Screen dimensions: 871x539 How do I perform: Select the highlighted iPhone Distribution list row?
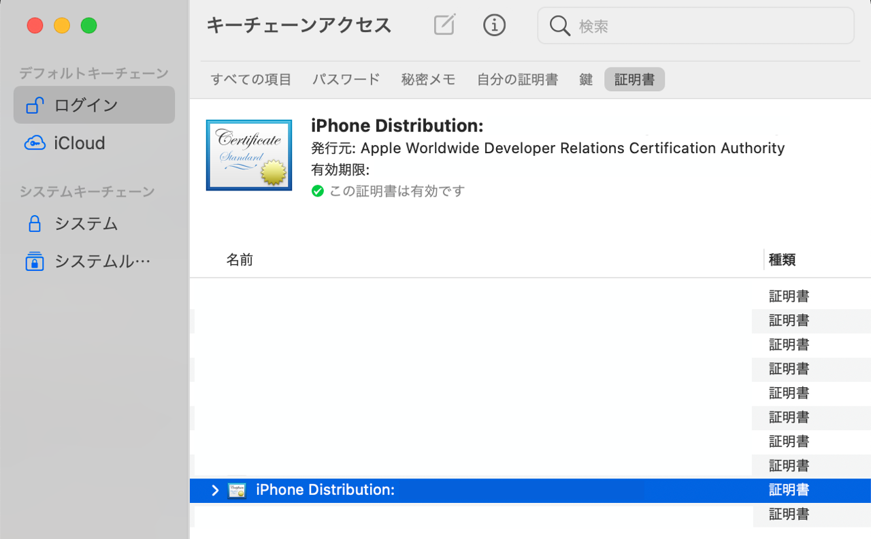(x=408, y=490)
